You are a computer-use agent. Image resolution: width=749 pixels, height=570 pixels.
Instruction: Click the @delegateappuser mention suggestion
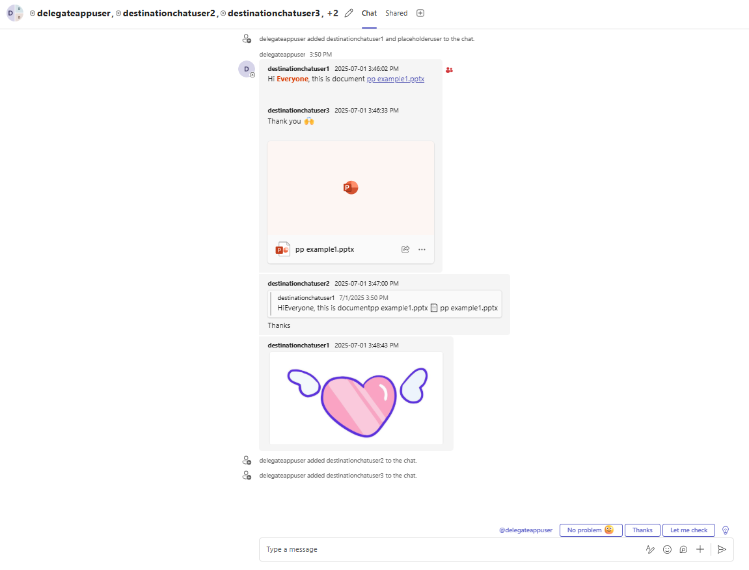pos(526,530)
